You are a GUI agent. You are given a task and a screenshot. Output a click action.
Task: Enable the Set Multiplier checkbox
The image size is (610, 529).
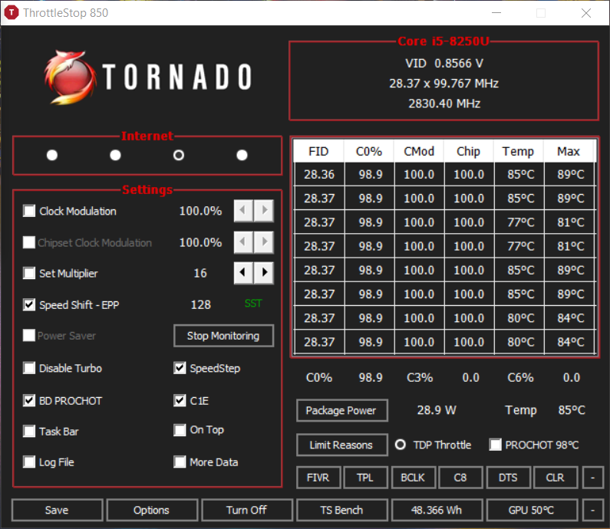click(29, 273)
